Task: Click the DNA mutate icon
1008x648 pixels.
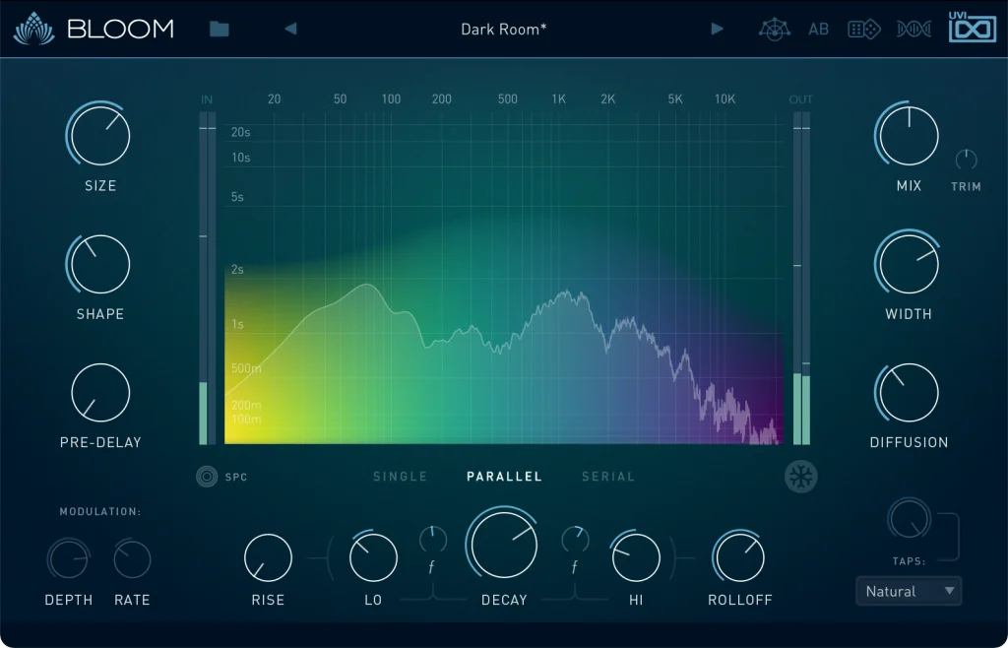Action: click(913, 30)
